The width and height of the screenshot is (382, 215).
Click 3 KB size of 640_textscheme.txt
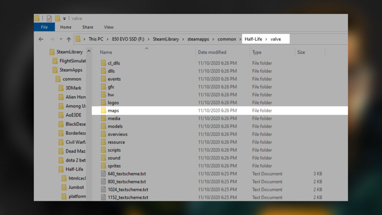(x=318, y=174)
